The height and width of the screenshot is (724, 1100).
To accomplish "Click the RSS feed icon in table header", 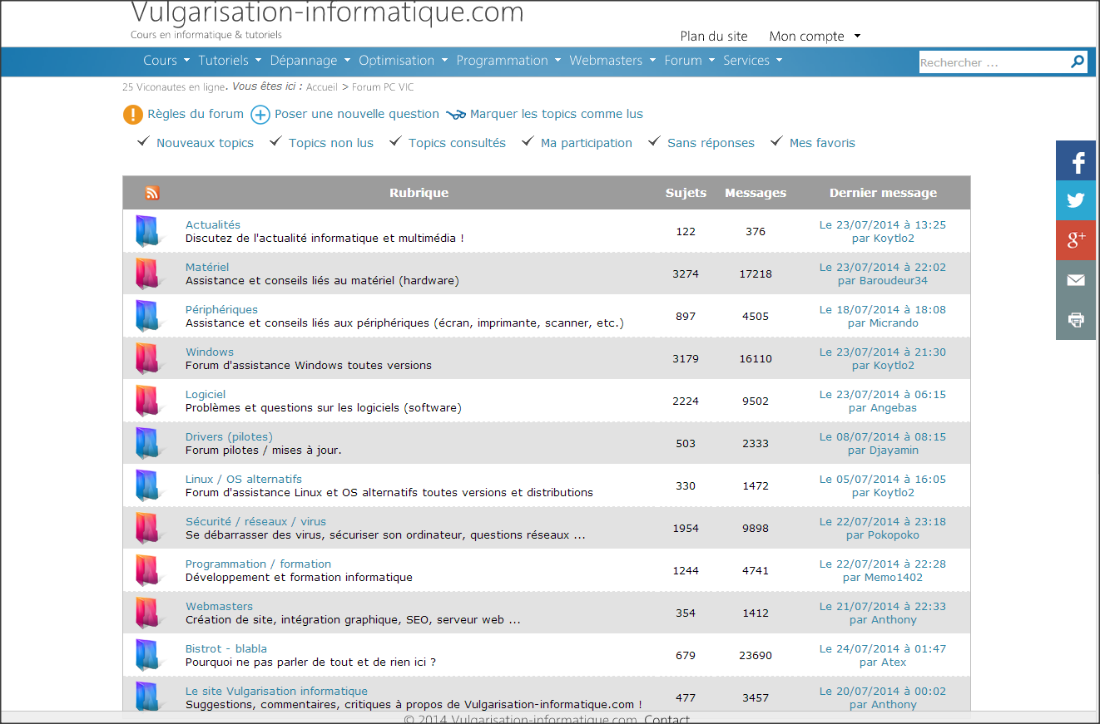I will 152,193.
